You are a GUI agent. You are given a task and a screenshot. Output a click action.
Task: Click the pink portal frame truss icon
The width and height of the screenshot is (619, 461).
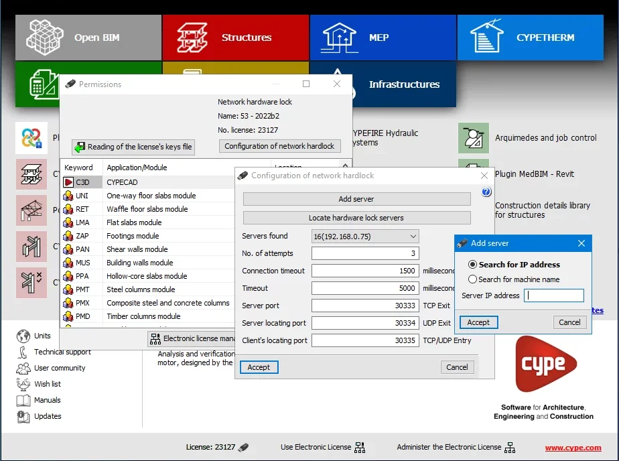[x=31, y=210]
